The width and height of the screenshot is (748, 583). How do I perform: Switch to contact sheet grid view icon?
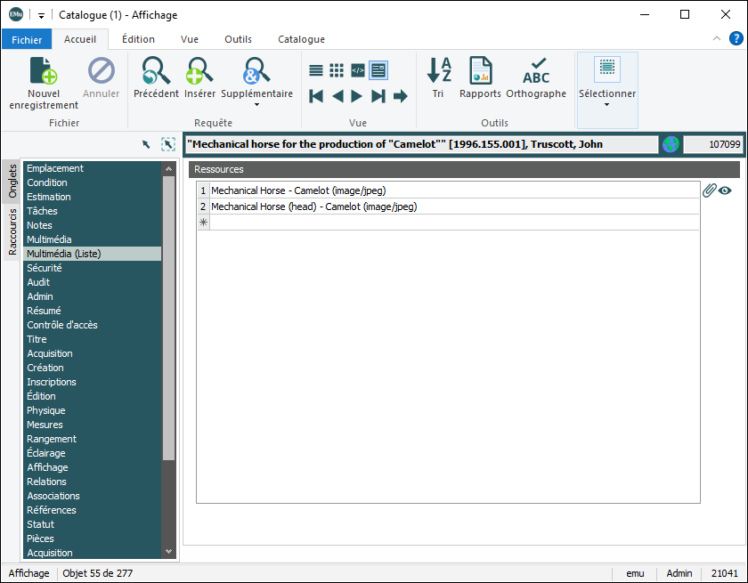(x=337, y=70)
